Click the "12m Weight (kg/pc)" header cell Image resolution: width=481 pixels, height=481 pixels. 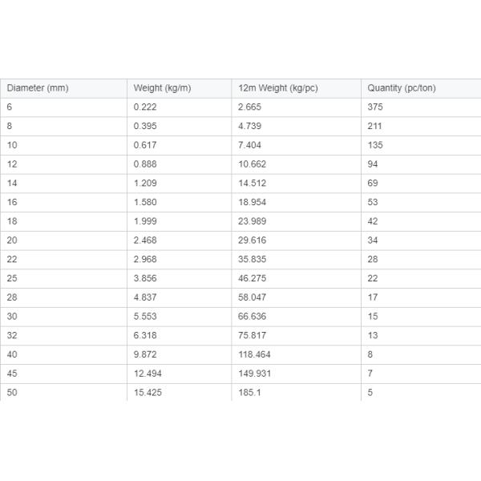point(278,88)
